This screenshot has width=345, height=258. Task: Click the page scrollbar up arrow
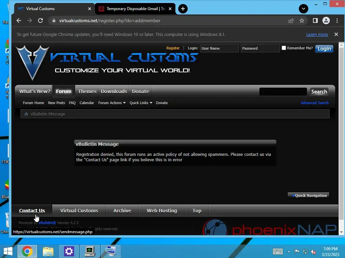pyautogui.click(x=342, y=45)
